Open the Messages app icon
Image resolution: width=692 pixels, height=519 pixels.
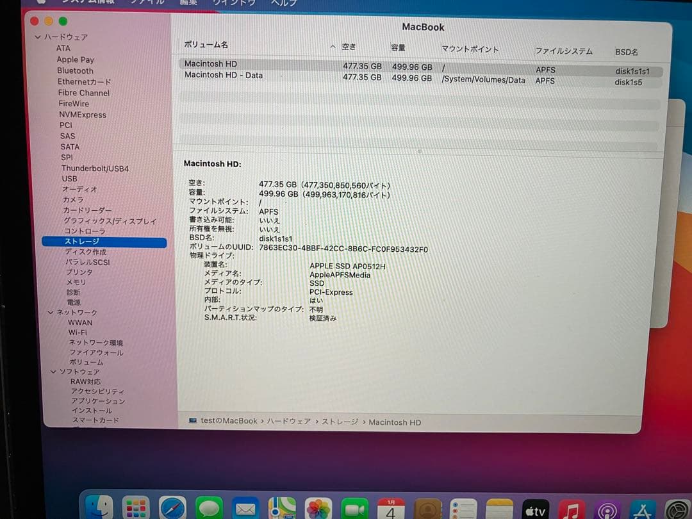(x=209, y=509)
